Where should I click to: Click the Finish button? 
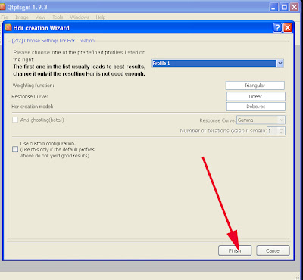coord(235,250)
